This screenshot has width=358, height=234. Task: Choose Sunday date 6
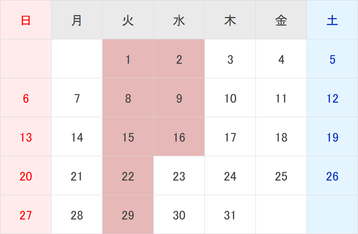[x=26, y=98]
